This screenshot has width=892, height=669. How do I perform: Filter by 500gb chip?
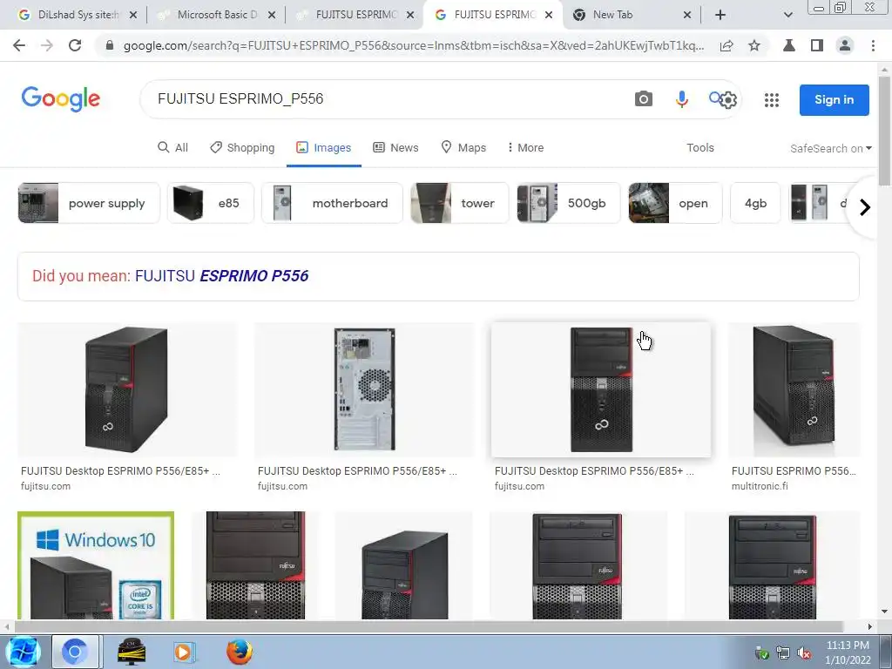(x=568, y=203)
